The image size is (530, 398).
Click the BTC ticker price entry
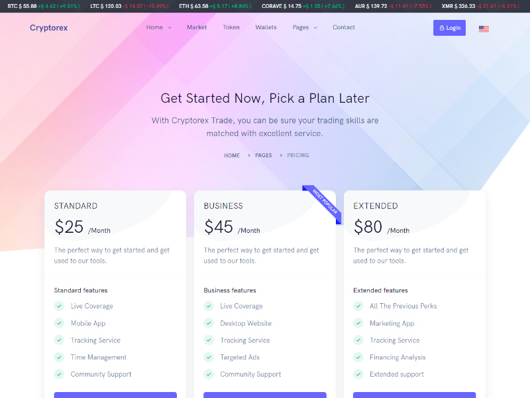click(44, 6)
